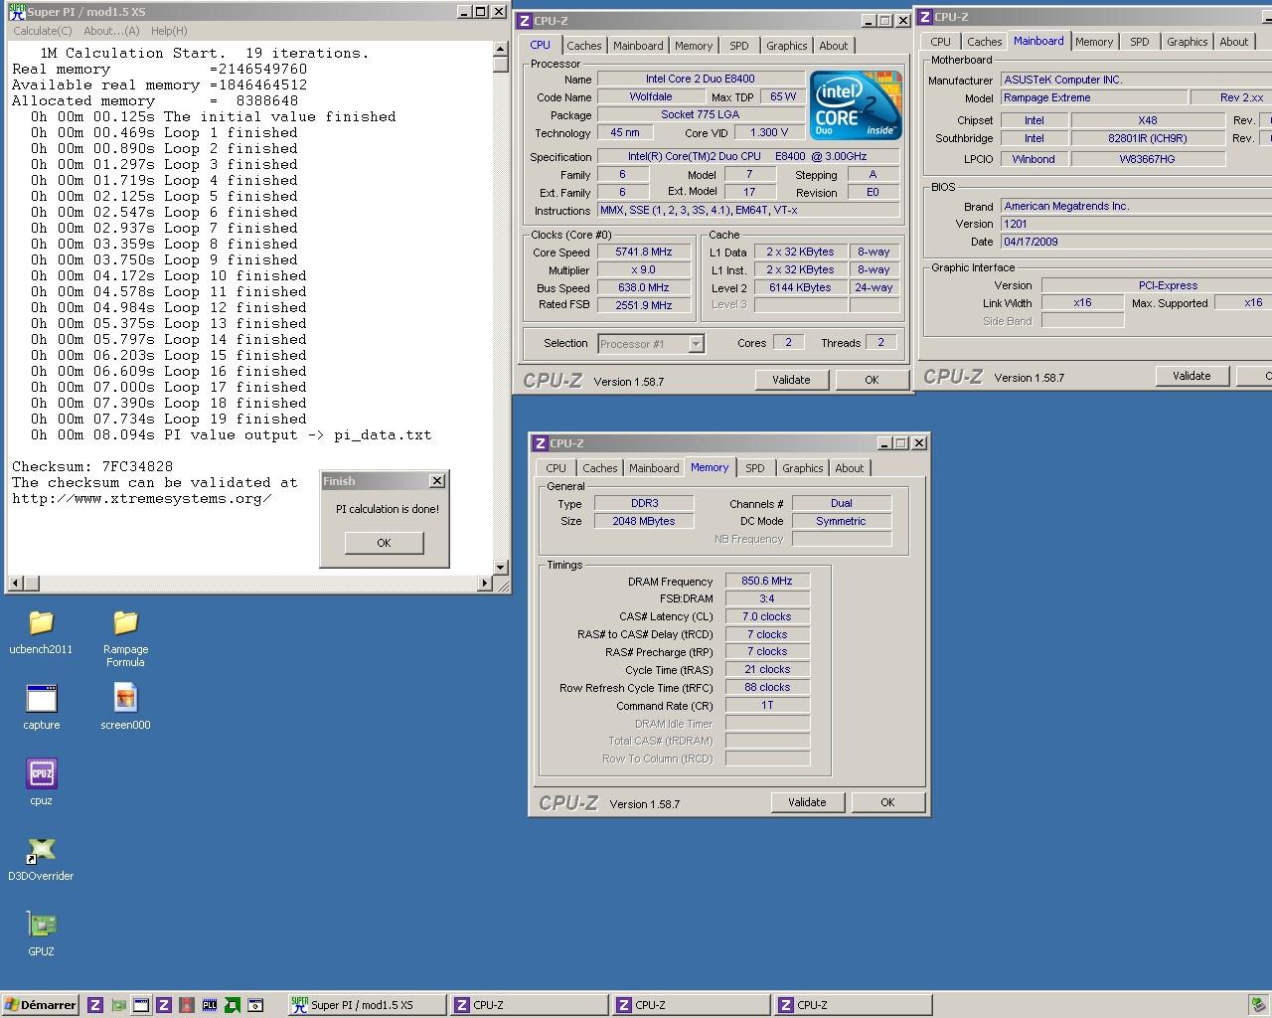Open the Démarrer start button
This screenshot has height=1018, width=1272.
click(x=40, y=1005)
